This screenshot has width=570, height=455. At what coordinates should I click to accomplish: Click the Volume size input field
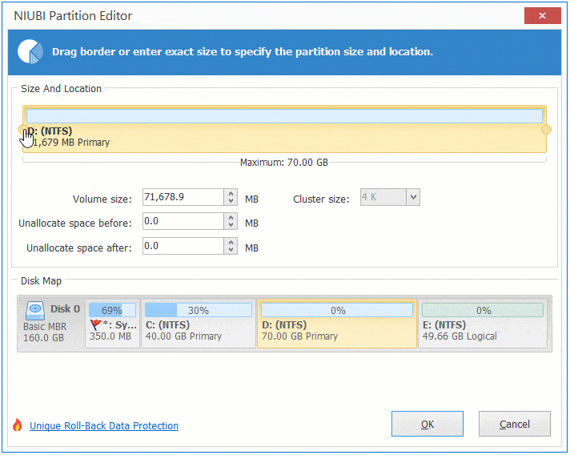coord(183,197)
